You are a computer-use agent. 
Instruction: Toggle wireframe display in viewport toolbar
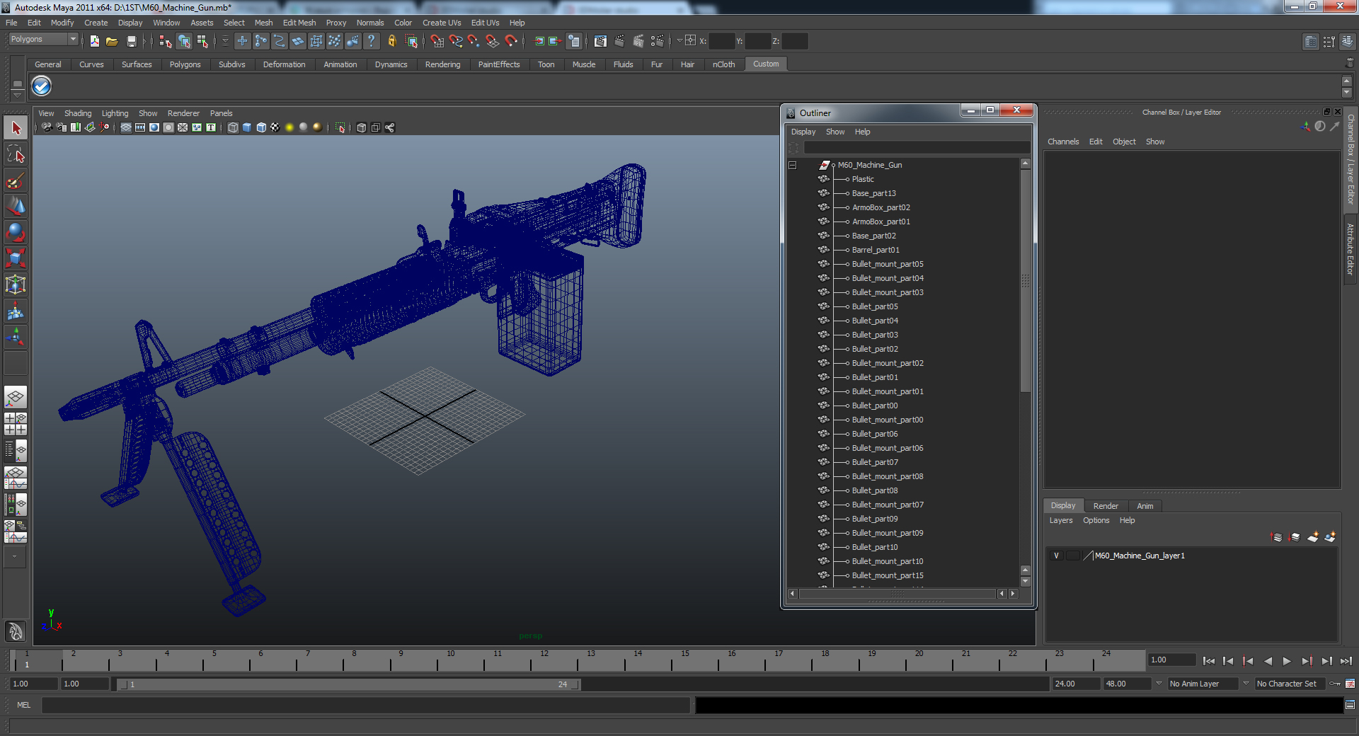(x=233, y=127)
